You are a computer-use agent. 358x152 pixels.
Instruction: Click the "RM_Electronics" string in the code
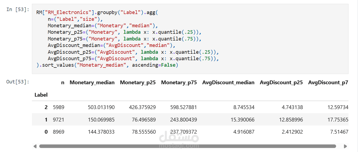(x=68, y=12)
